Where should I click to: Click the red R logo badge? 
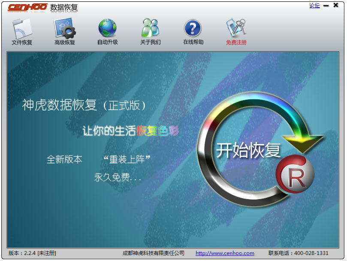click(295, 174)
